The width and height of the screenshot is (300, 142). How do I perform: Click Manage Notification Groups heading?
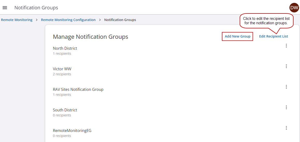pyautogui.click(x=90, y=37)
